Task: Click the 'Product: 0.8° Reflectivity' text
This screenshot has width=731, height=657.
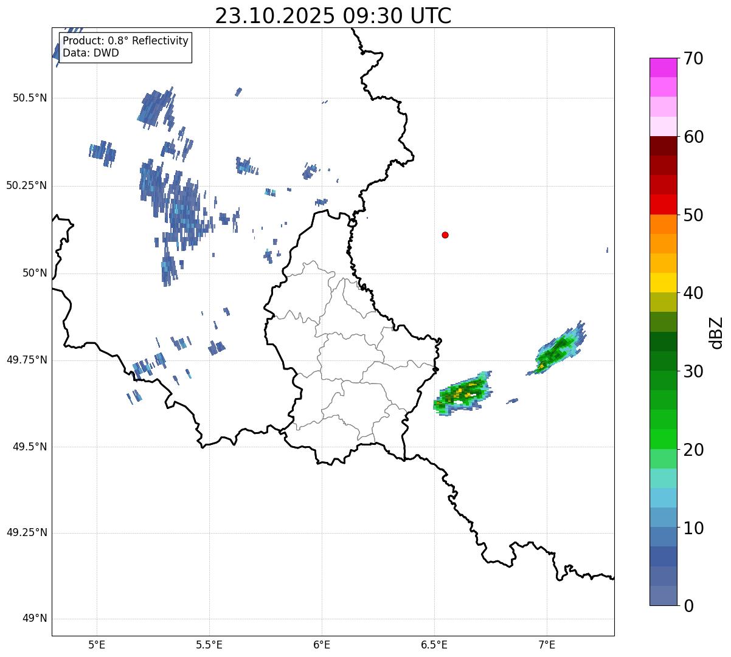Action: [125, 41]
